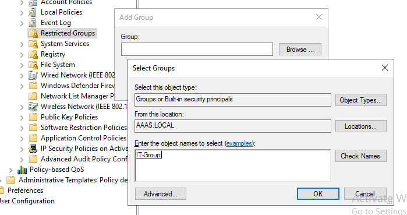Select Network List Manager tree label
The image size is (407, 215).
[77, 96]
